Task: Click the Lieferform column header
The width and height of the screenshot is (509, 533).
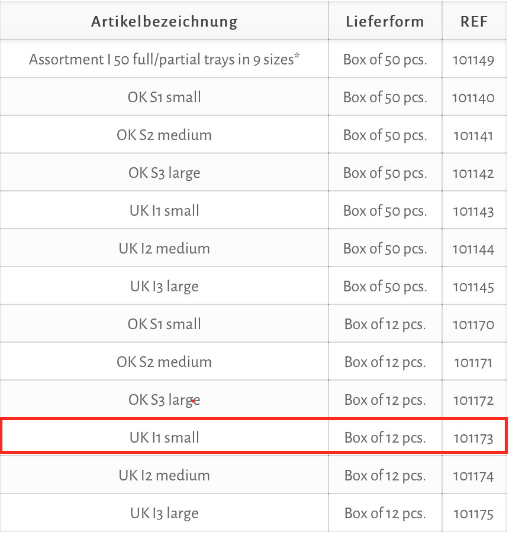Action: [x=385, y=22]
